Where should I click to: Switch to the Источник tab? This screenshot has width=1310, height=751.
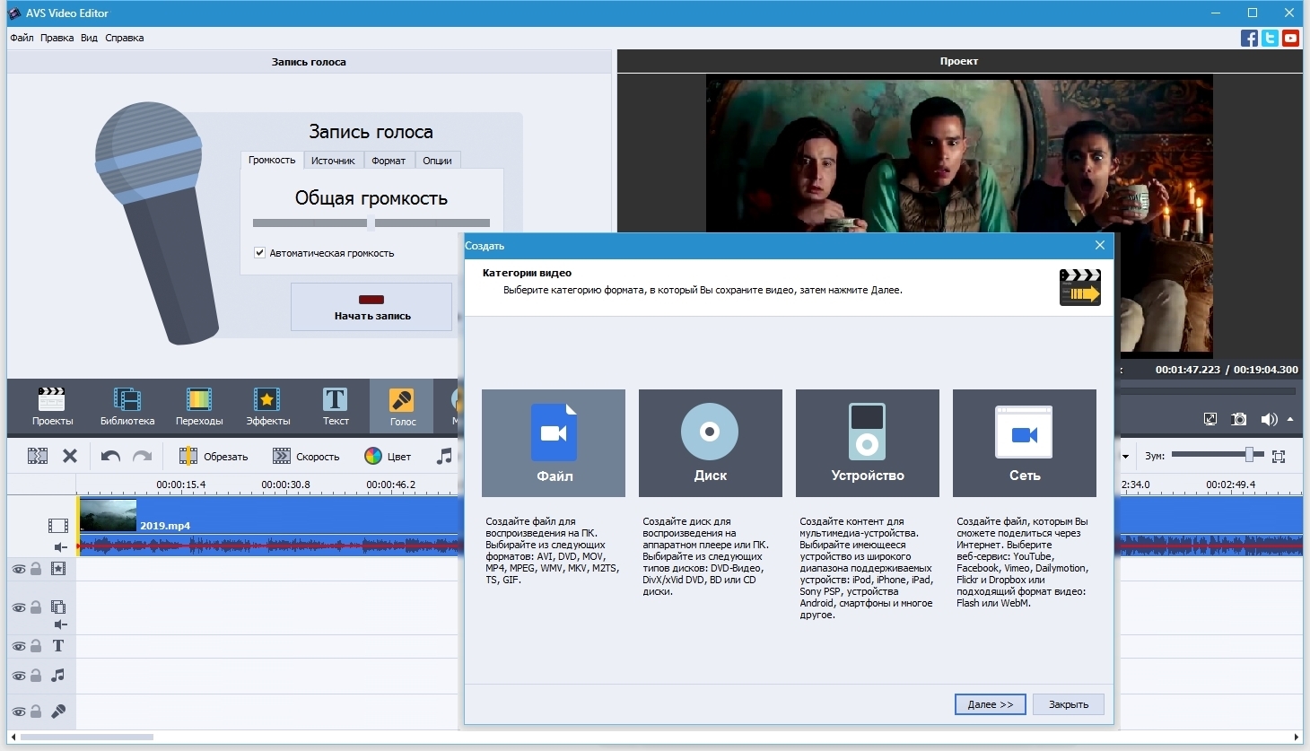pyautogui.click(x=333, y=161)
